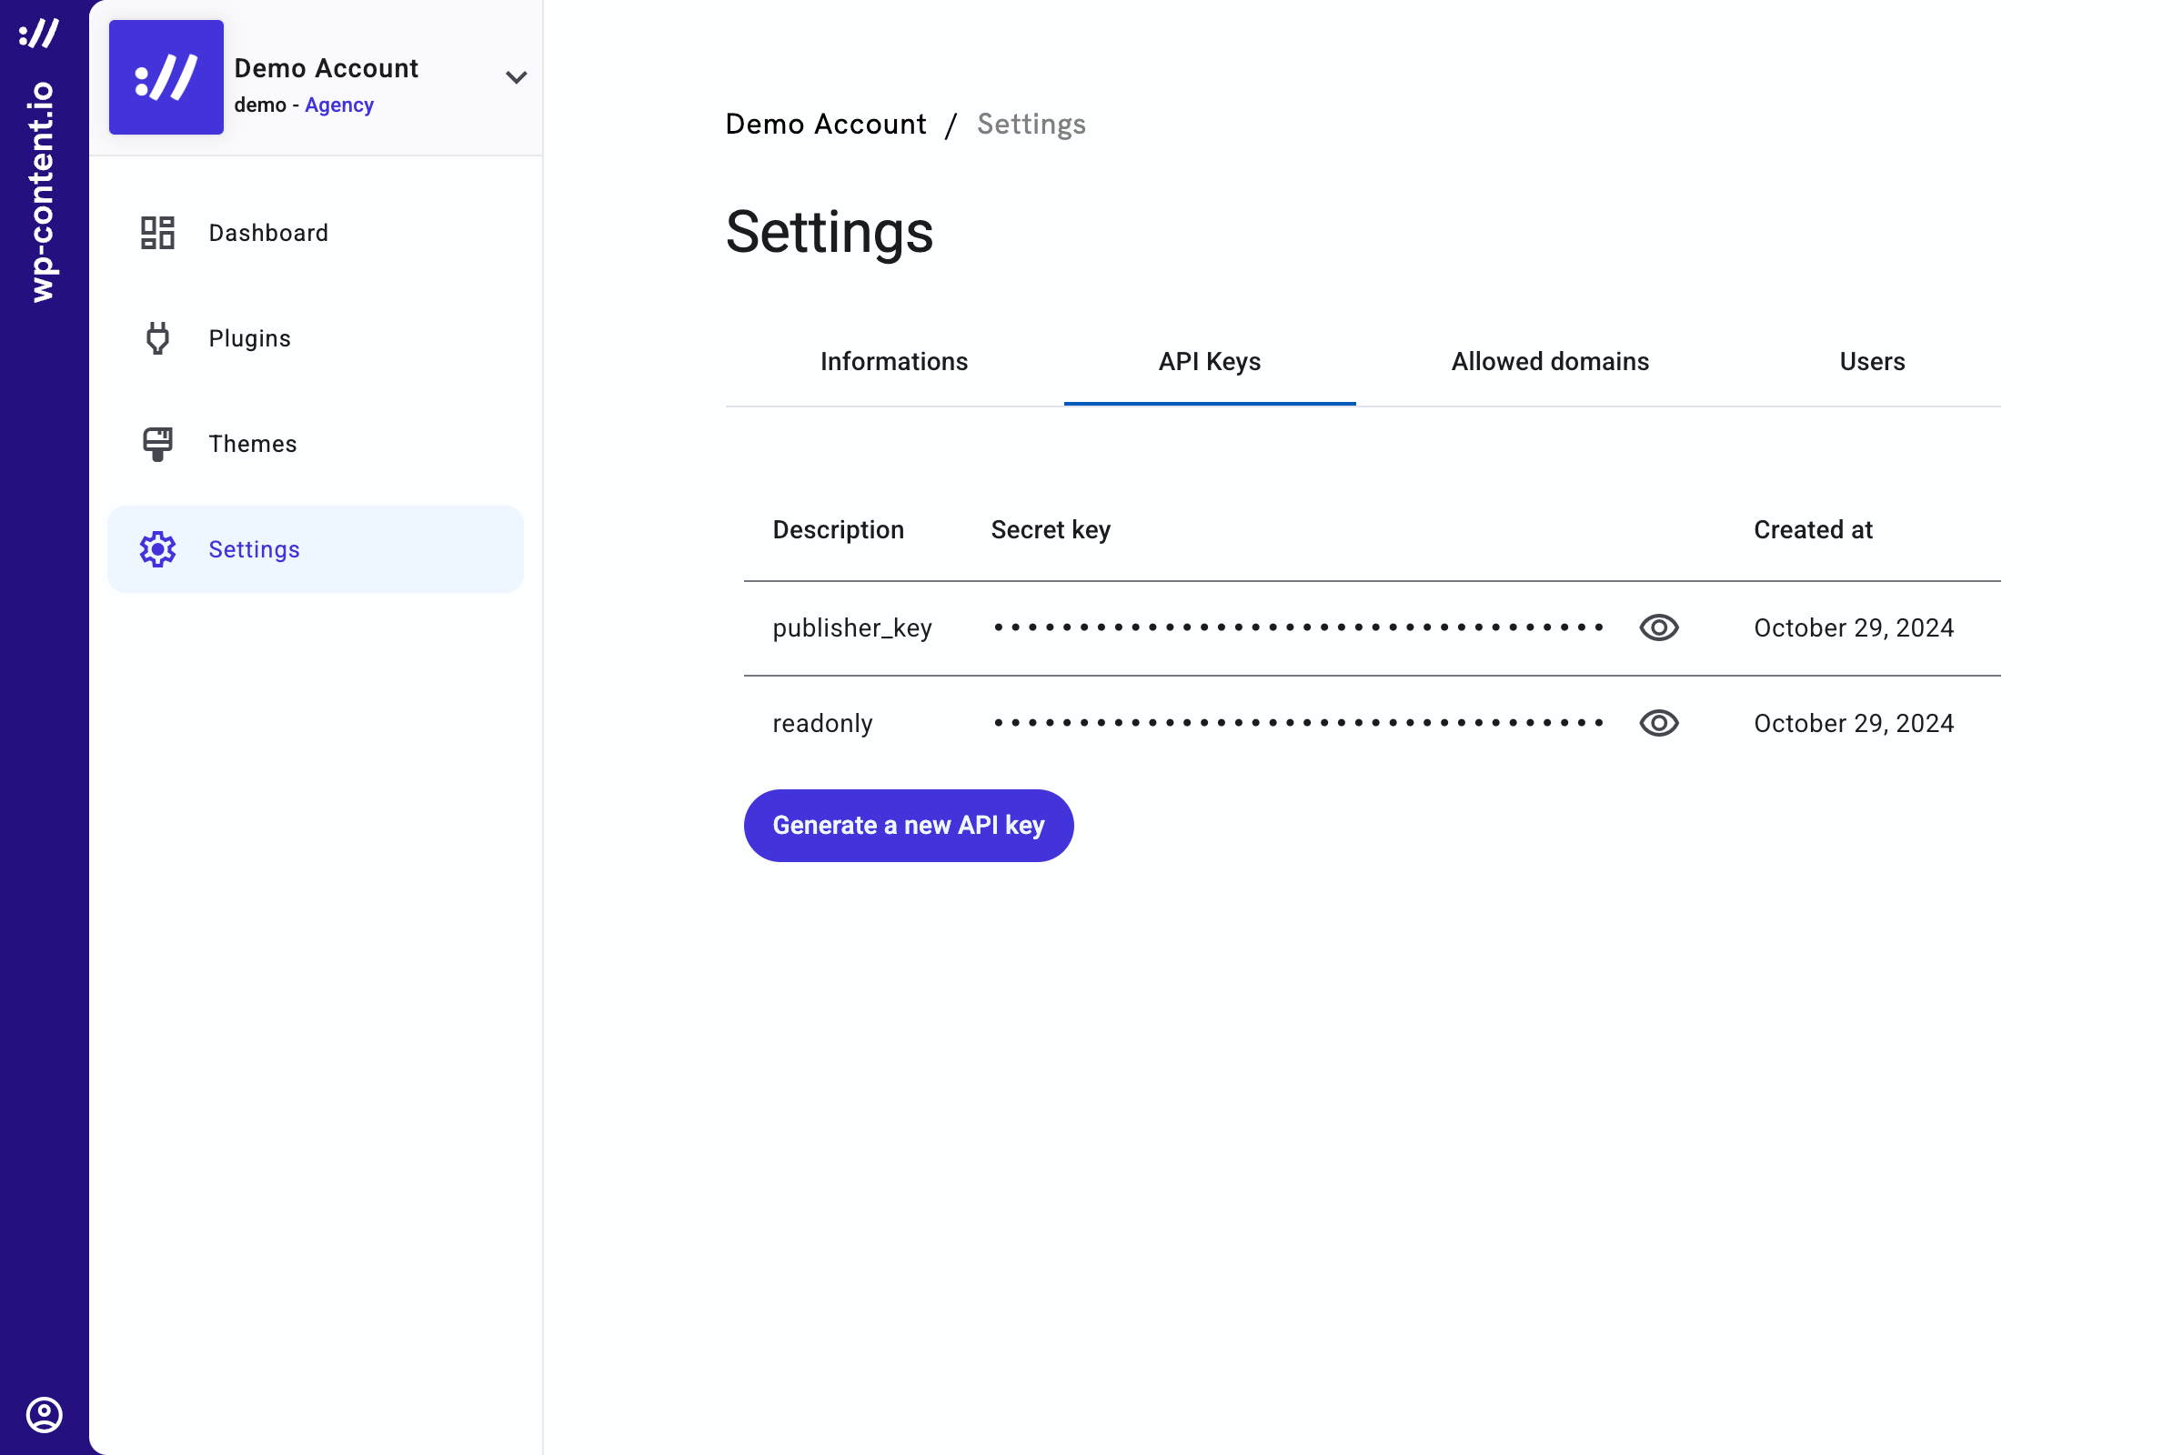
Task: Open Themes in the sidebar menu
Action: pyautogui.click(x=253, y=444)
